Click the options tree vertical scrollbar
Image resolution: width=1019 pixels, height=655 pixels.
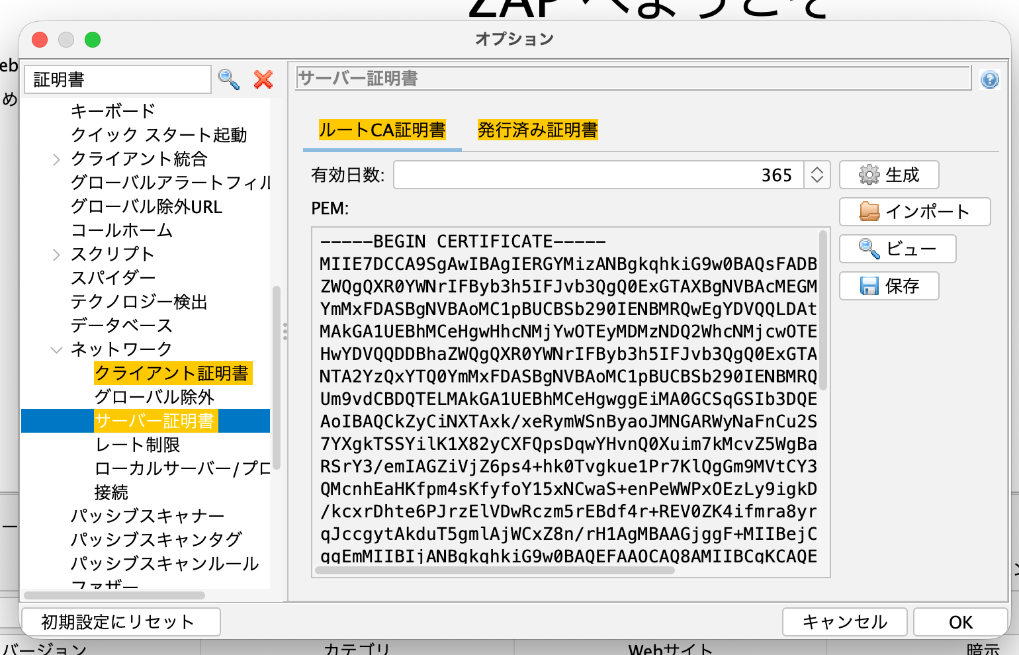coord(277,377)
